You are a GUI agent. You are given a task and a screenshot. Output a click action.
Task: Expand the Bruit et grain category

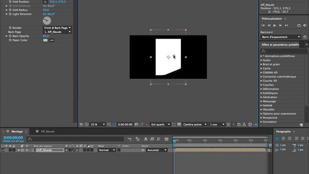pos(261,64)
